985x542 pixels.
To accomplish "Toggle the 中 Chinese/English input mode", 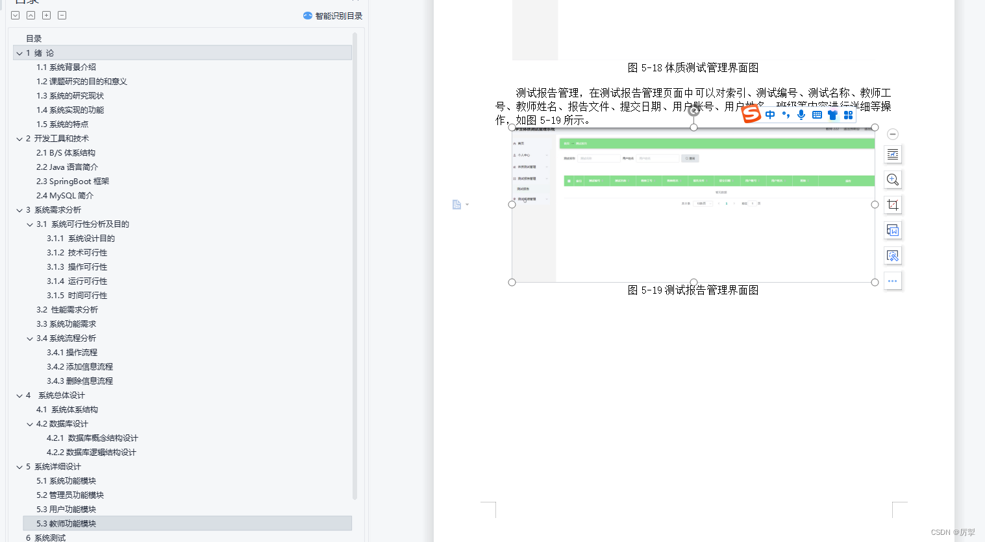I will pyautogui.click(x=770, y=115).
